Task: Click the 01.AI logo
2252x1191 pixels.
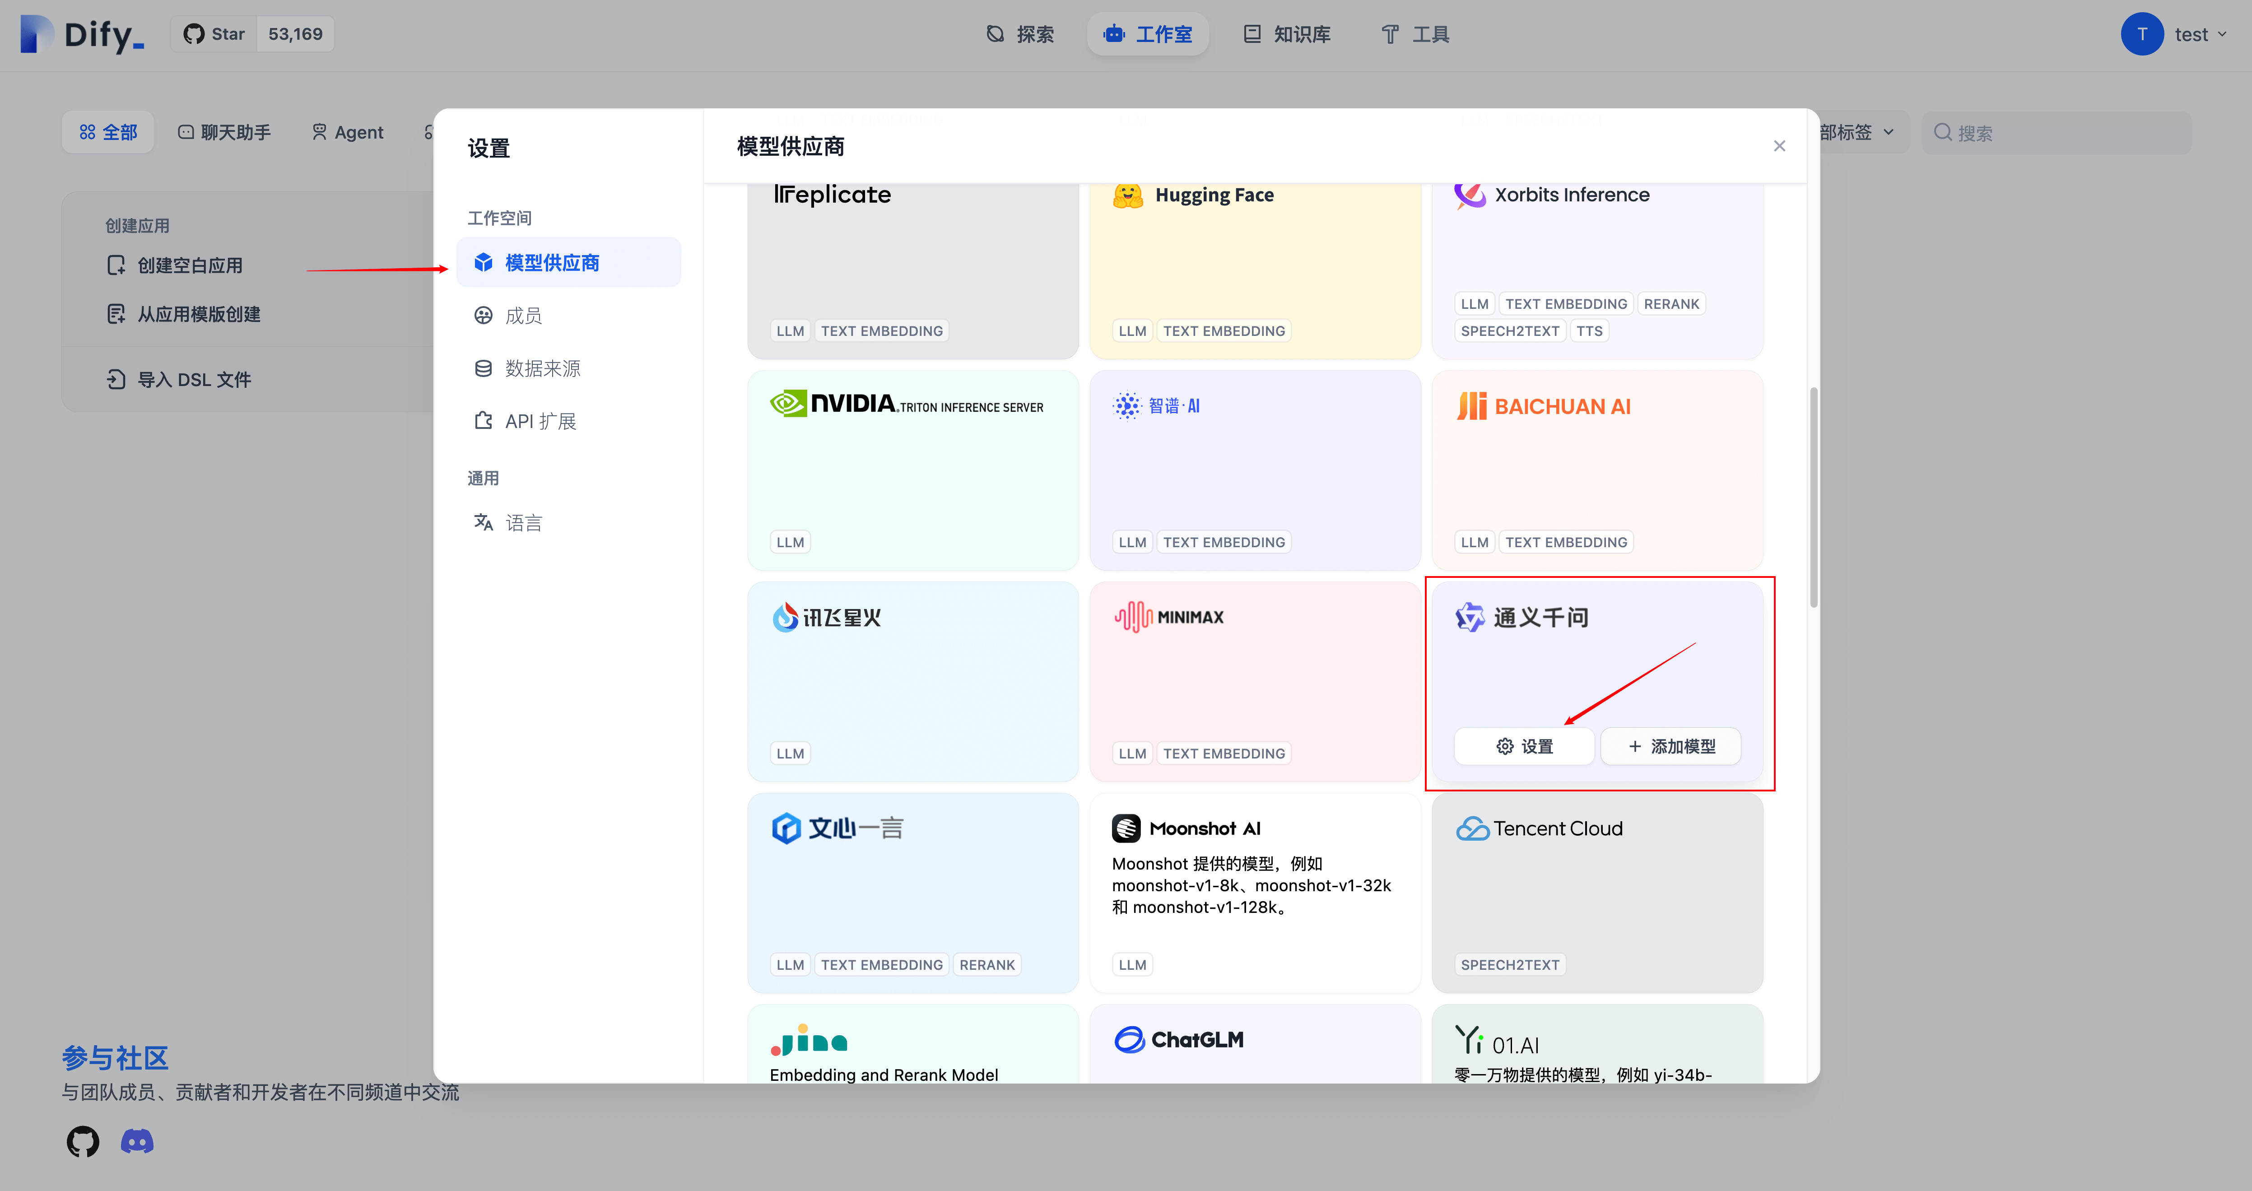Action: click(x=1497, y=1041)
